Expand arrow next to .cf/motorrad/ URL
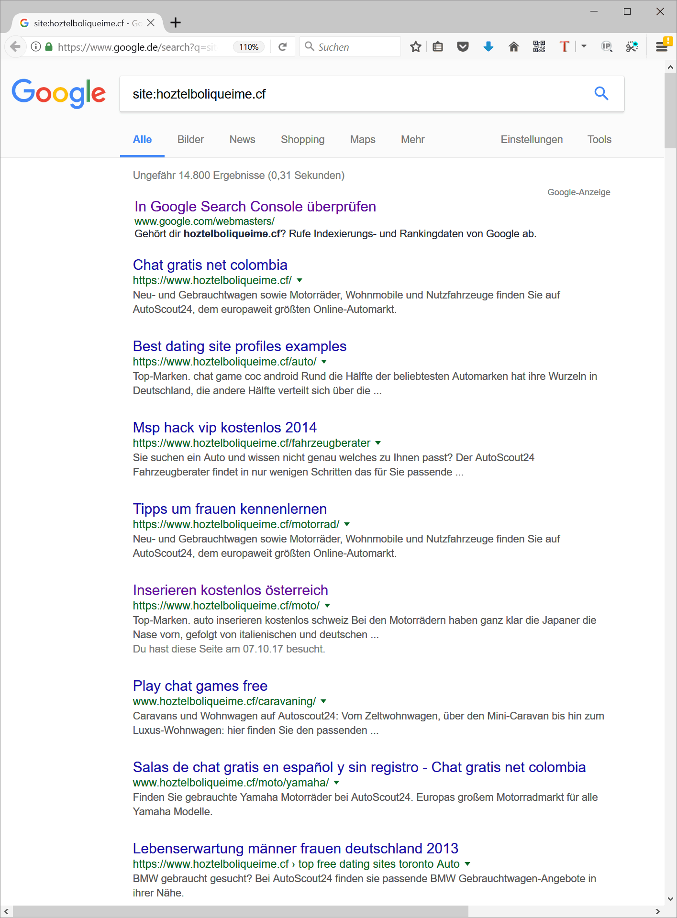677x918 pixels. pyautogui.click(x=347, y=524)
